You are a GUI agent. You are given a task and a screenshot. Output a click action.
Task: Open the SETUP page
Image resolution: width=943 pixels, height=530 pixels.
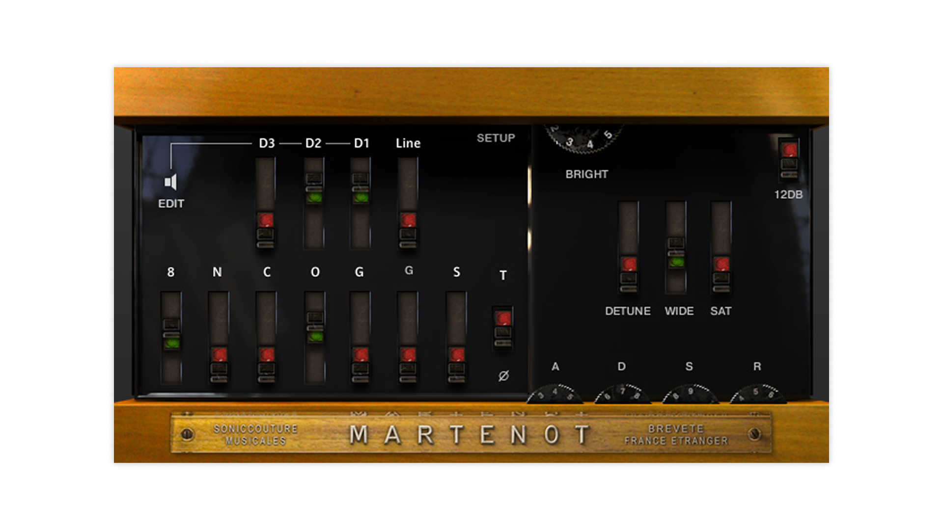(496, 138)
